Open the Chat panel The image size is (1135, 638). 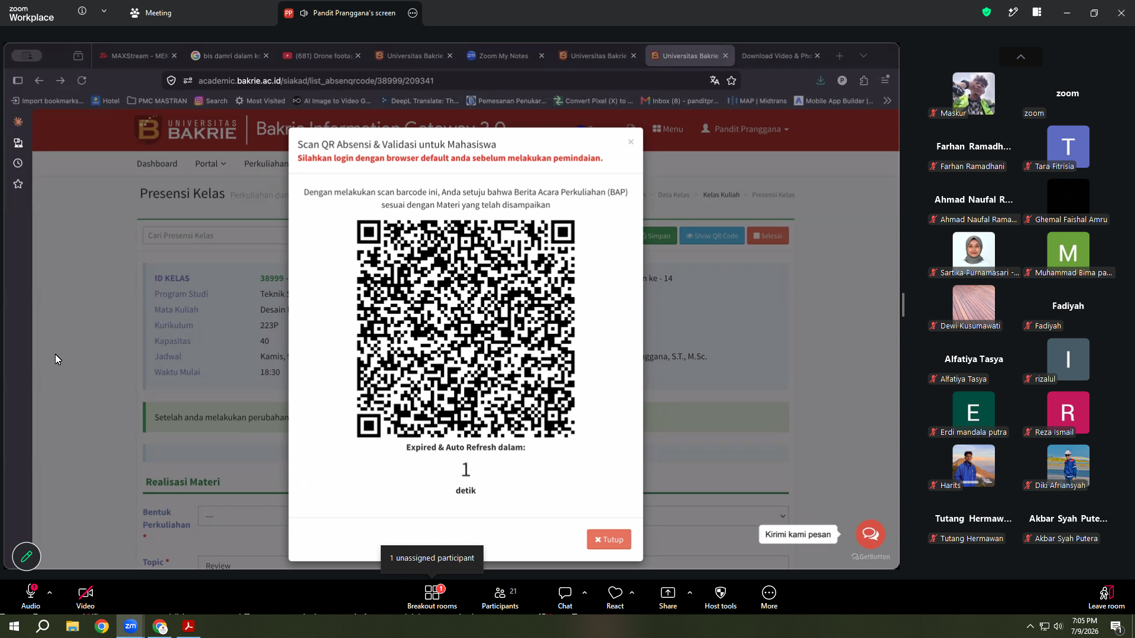click(565, 597)
